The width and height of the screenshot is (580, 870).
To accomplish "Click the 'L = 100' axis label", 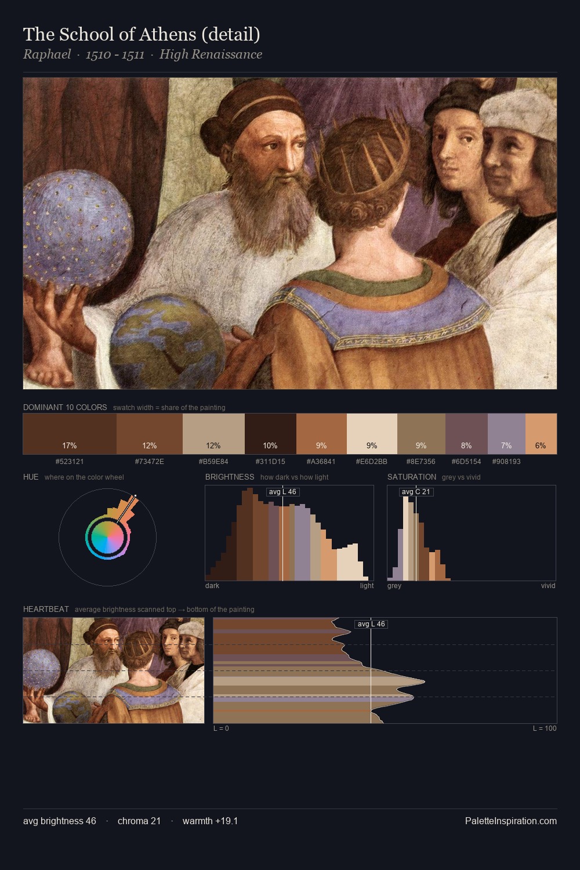I will point(545,728).
